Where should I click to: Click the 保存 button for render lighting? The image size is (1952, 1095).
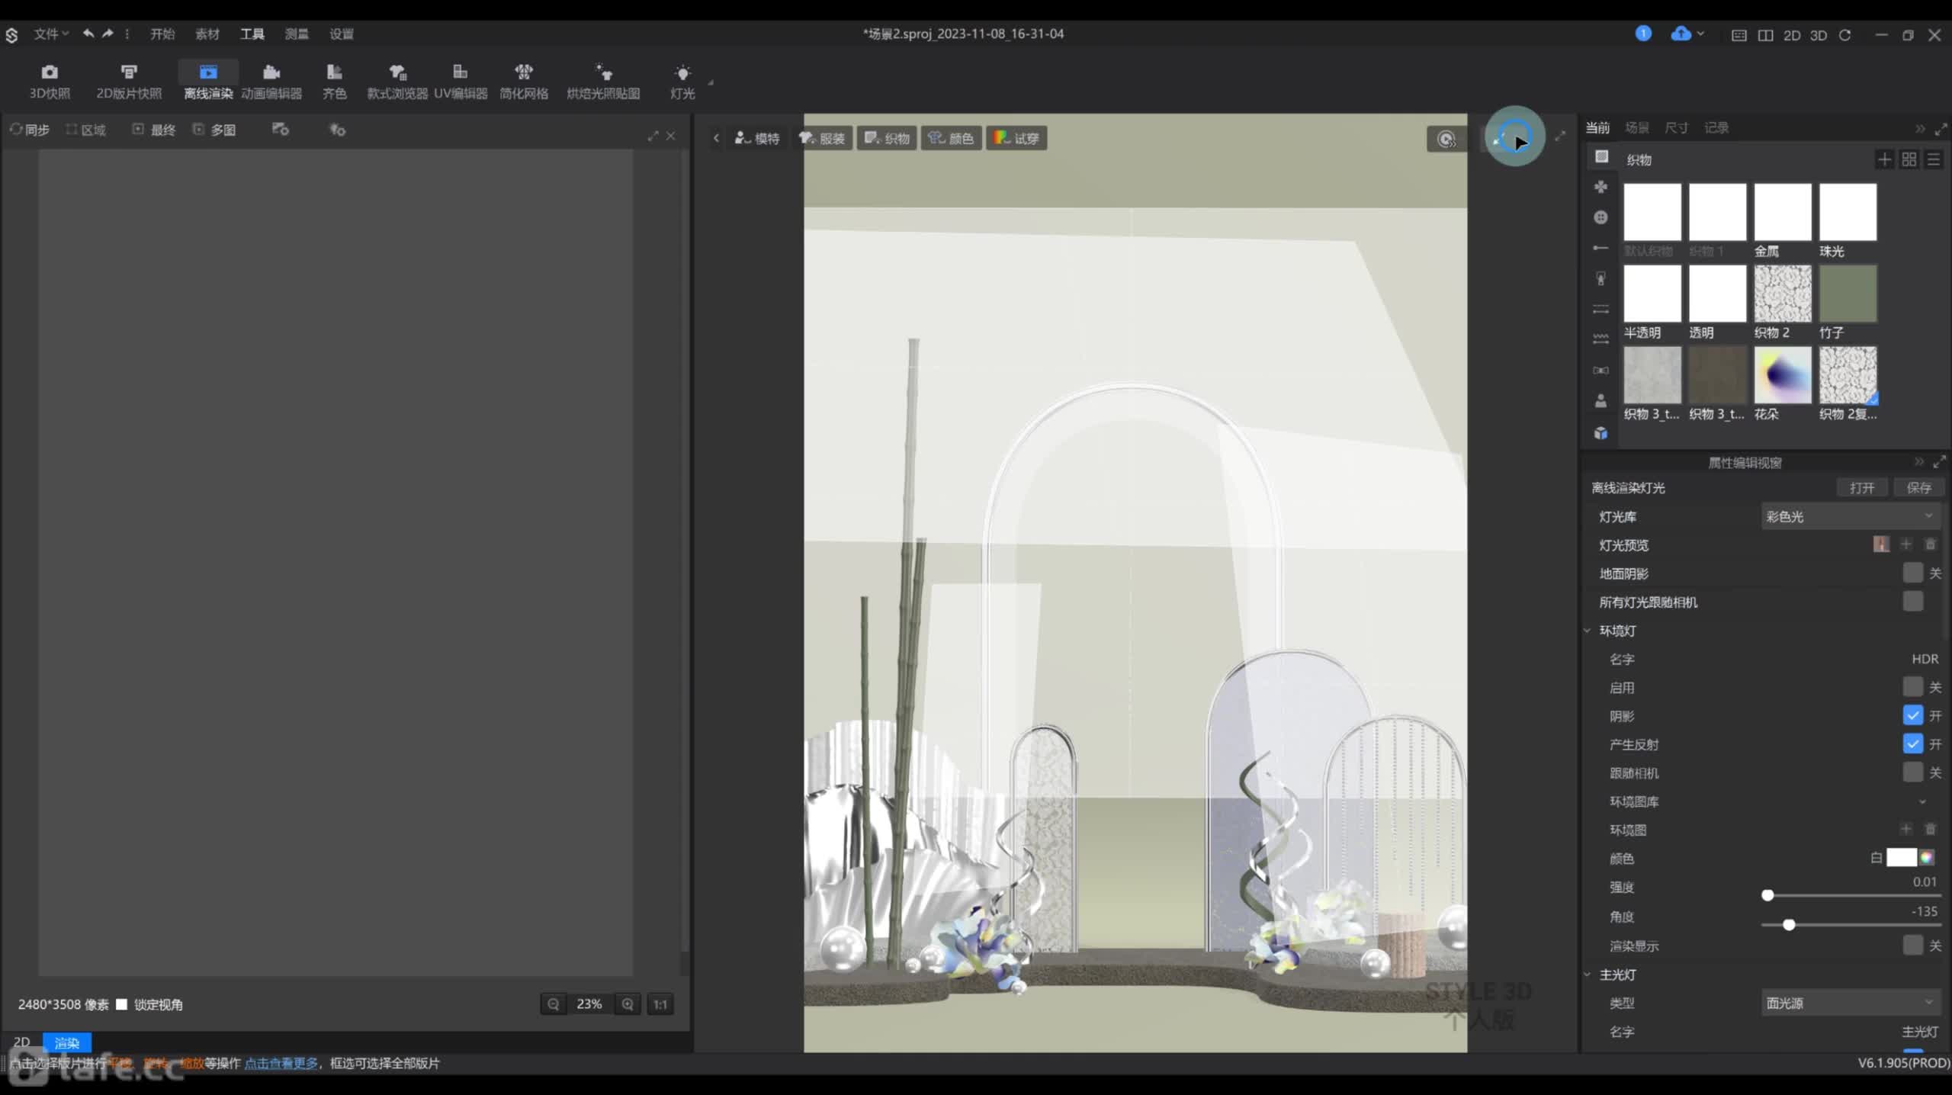[1918, 488]
